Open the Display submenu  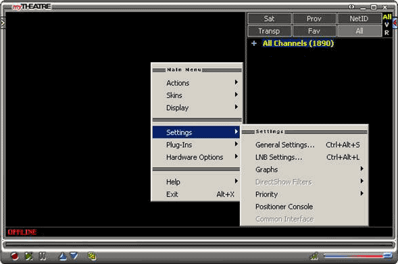(196, 107)
